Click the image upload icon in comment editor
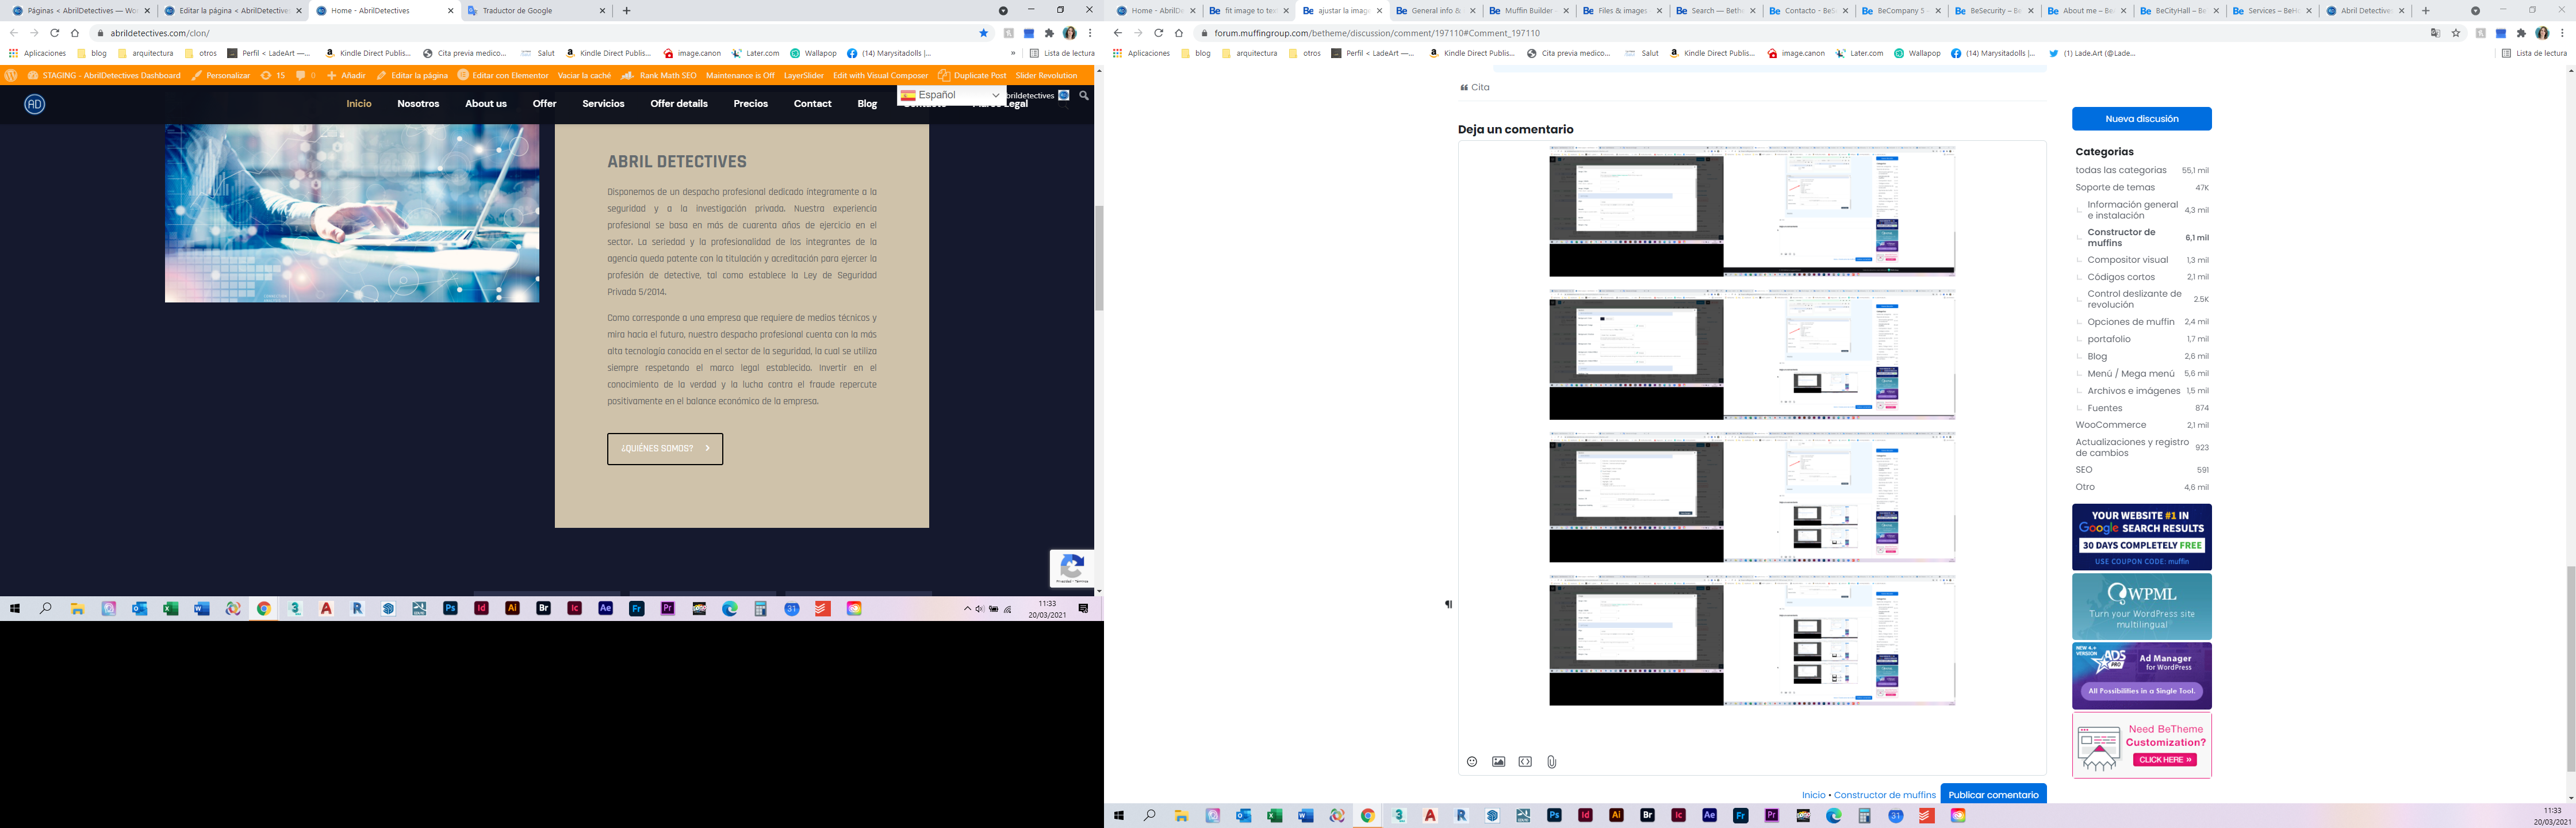Image resolution: width=2576 pixels, height=828 pixels. point(1498,762)
